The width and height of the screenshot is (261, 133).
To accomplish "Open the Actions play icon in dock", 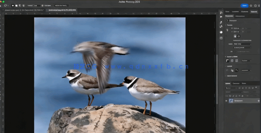I will [x=221, y=17].
